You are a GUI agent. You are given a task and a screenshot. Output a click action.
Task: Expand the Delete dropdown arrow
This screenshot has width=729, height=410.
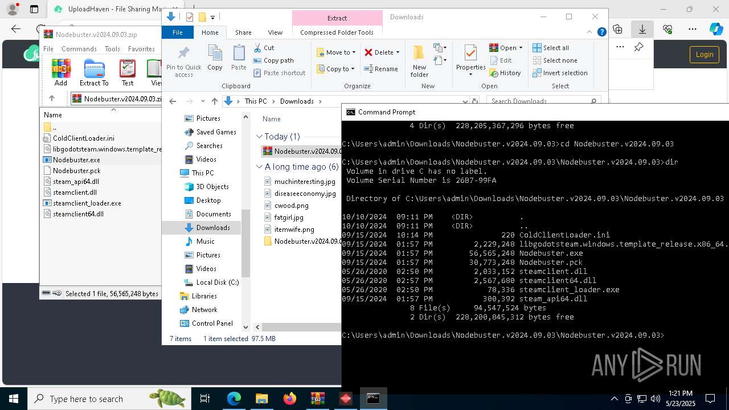[398, 52]
